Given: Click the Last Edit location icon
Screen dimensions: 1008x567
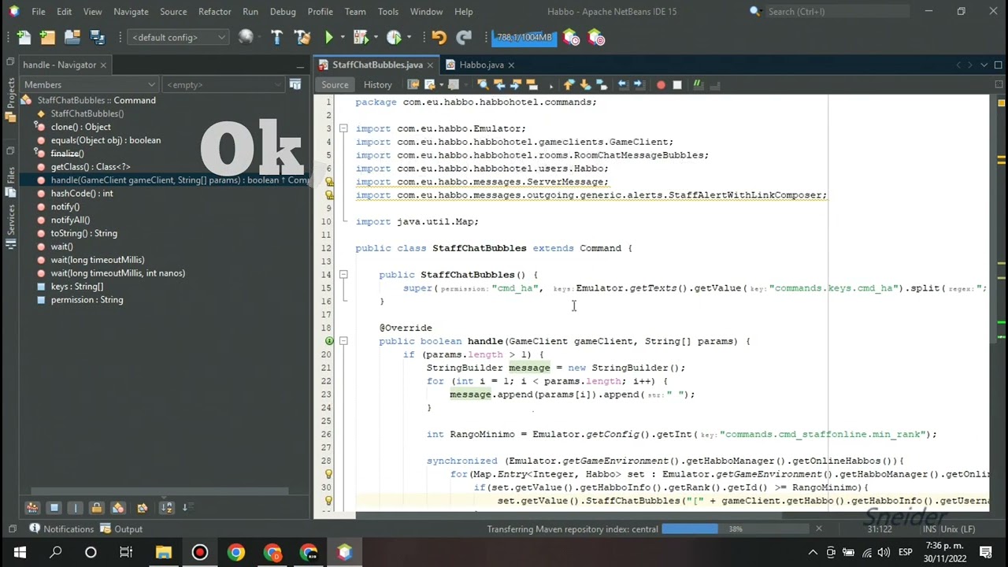Looking at the screenshot, I should click(414, 84).
